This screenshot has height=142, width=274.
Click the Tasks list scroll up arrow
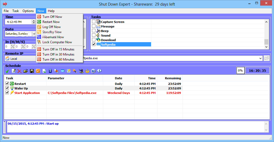pyautogui.click(x=266, y=22)
